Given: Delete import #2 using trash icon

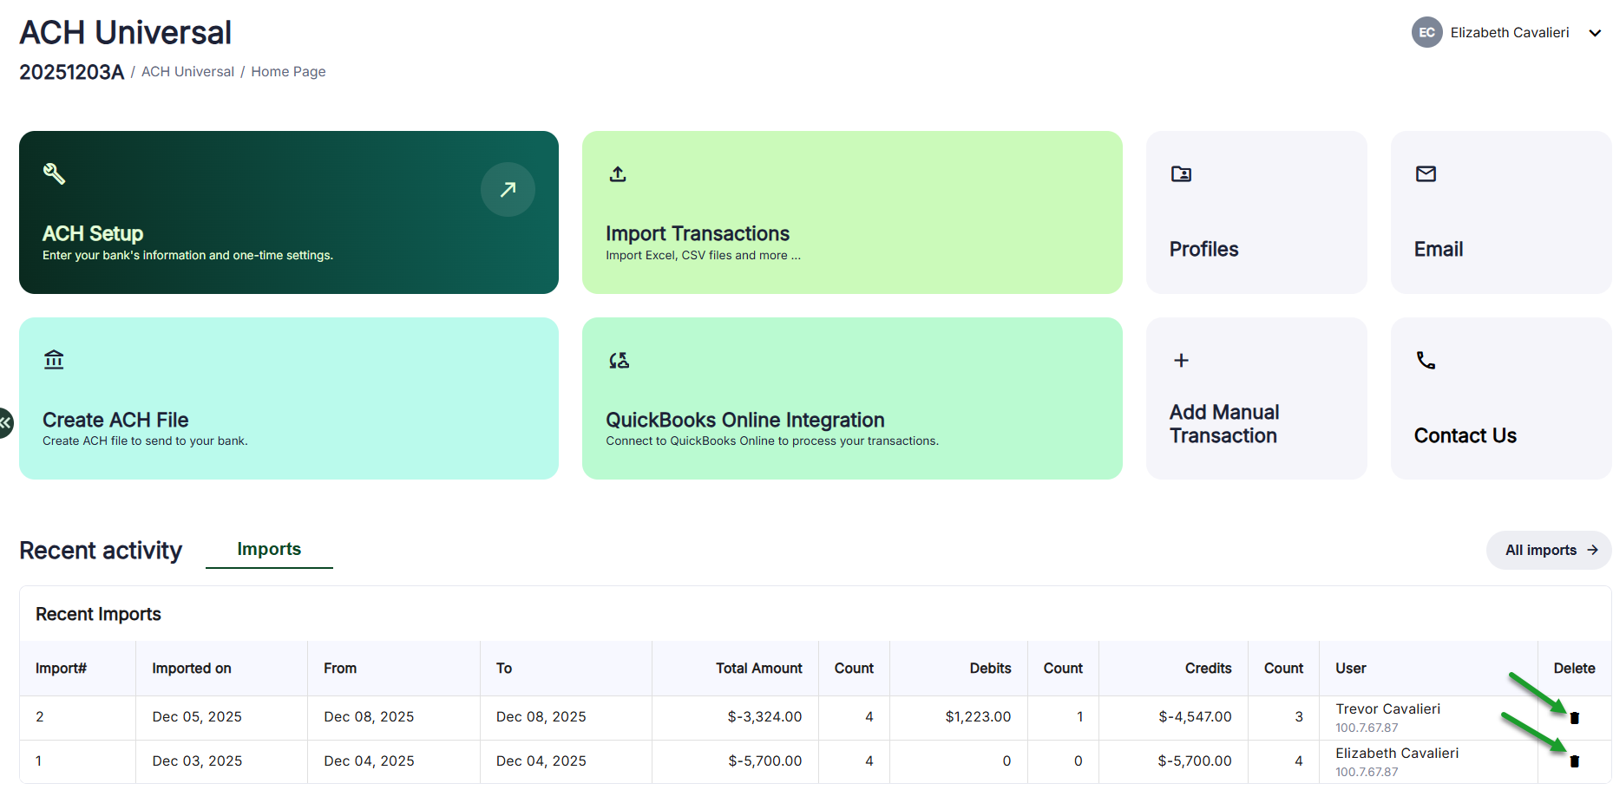Looking at the screenshot, I should click(1574, 718).
